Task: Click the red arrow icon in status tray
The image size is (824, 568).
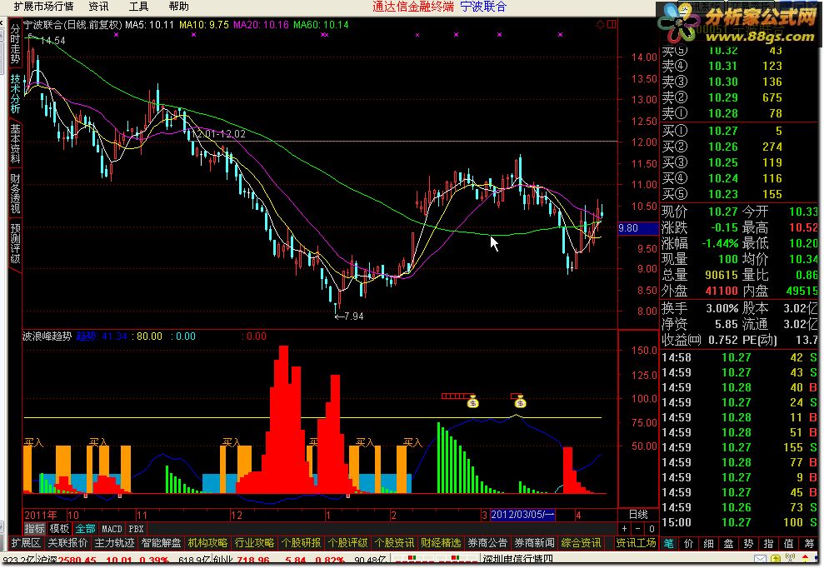Action: pyautogui.click(x=806, y=559)
